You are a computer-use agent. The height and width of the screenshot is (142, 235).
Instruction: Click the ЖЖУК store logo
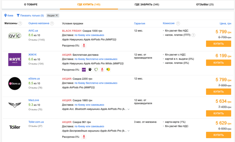[15, 59]
